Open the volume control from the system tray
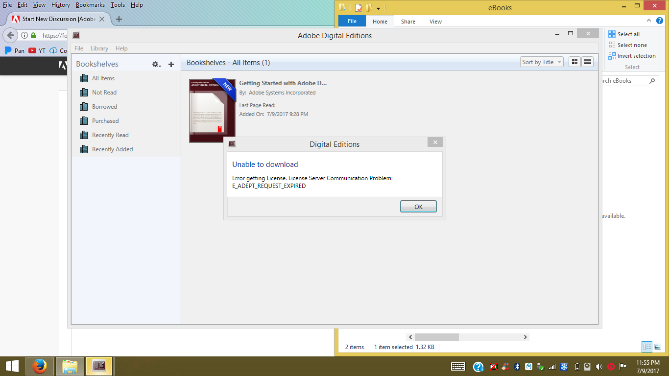This screenshot has width=669, height=376. point(598,366)
